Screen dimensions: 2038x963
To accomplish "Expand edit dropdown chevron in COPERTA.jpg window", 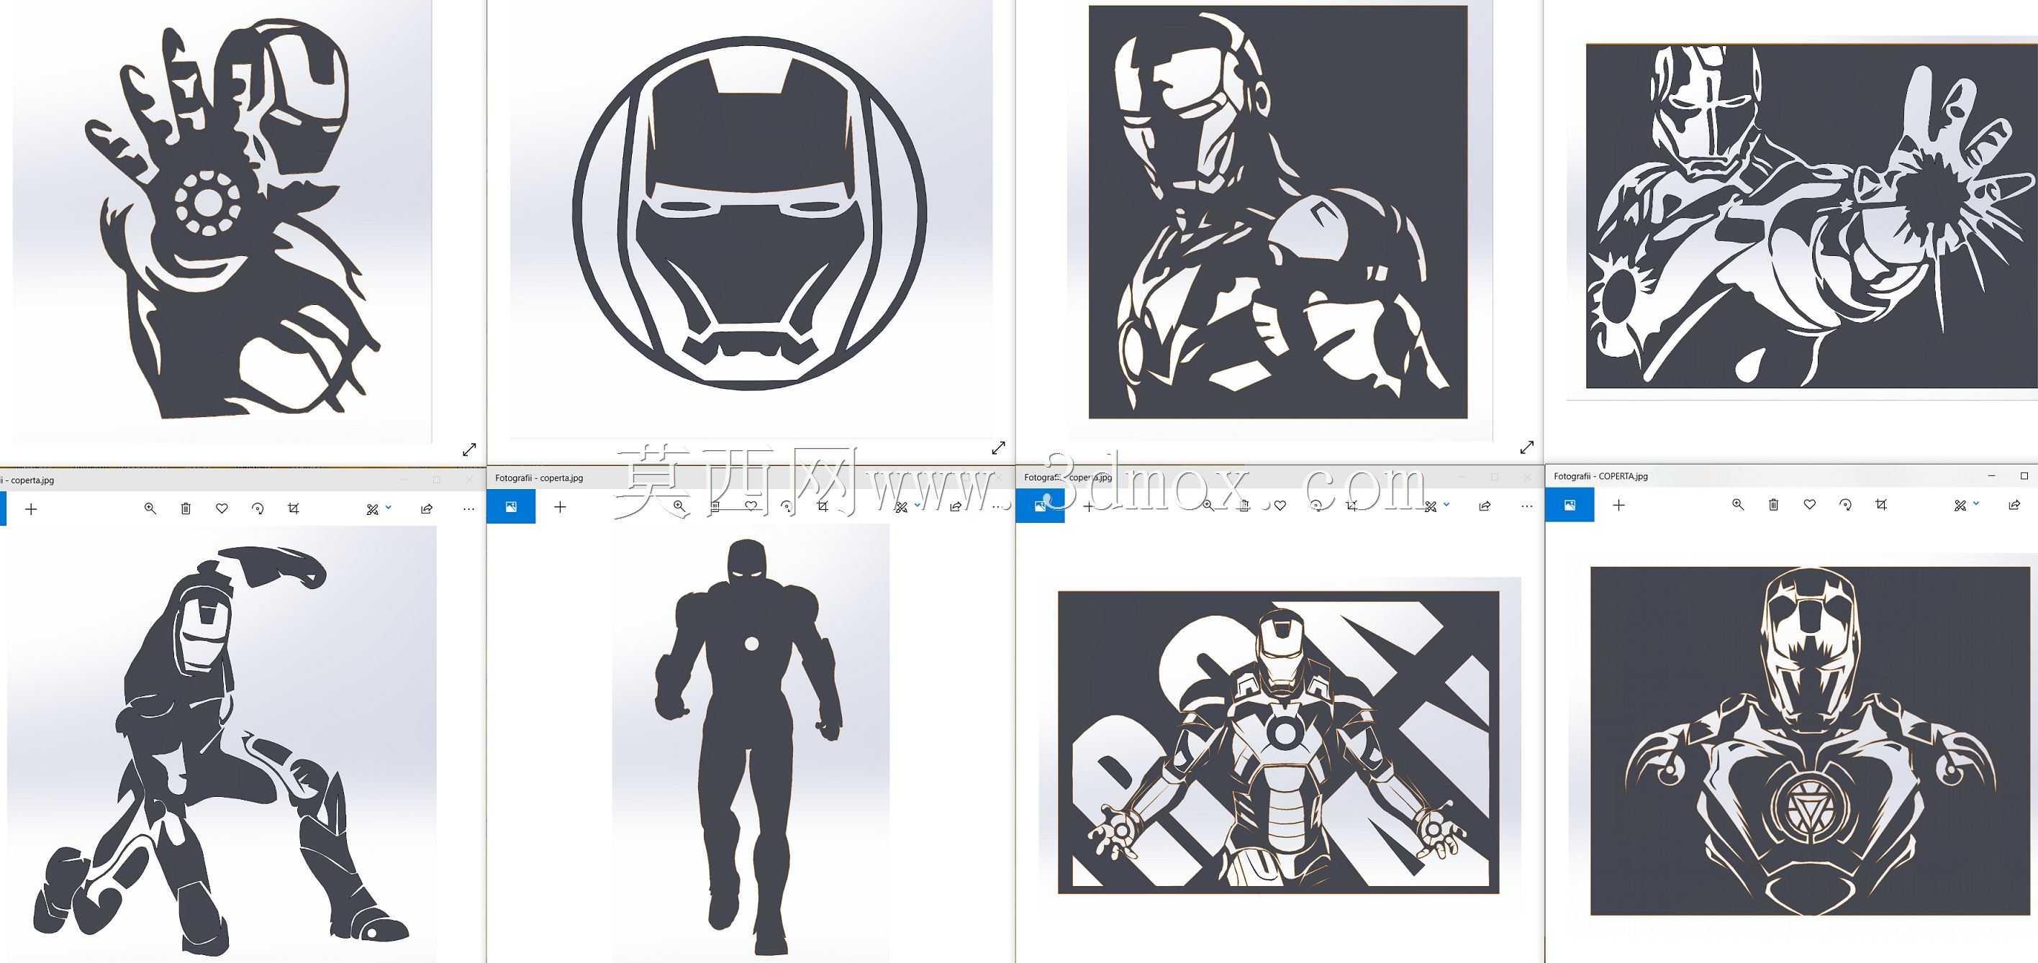I will [x=1976, y=503].
